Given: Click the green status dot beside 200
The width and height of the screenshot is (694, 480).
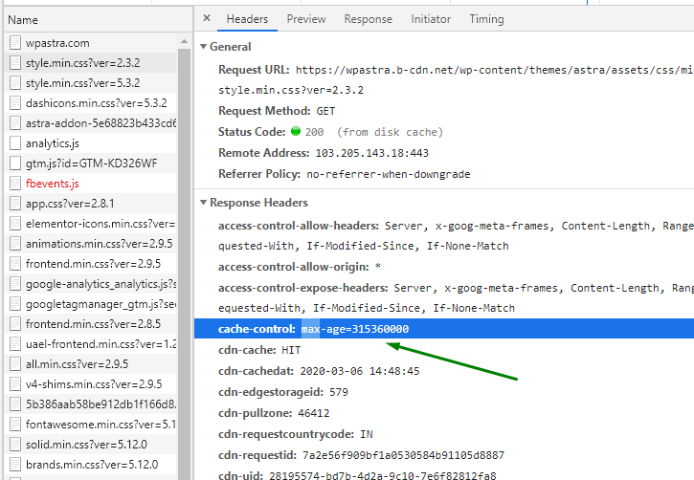Looking at the screenshot, I should pyautogui.click(x=296, y=131).
